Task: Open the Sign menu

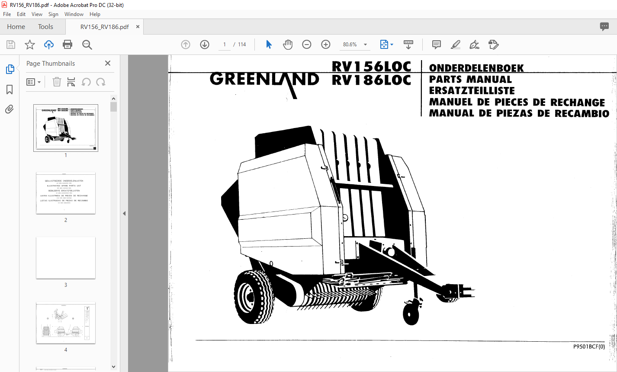Action: pyautogui.click(x=53, y=14)
